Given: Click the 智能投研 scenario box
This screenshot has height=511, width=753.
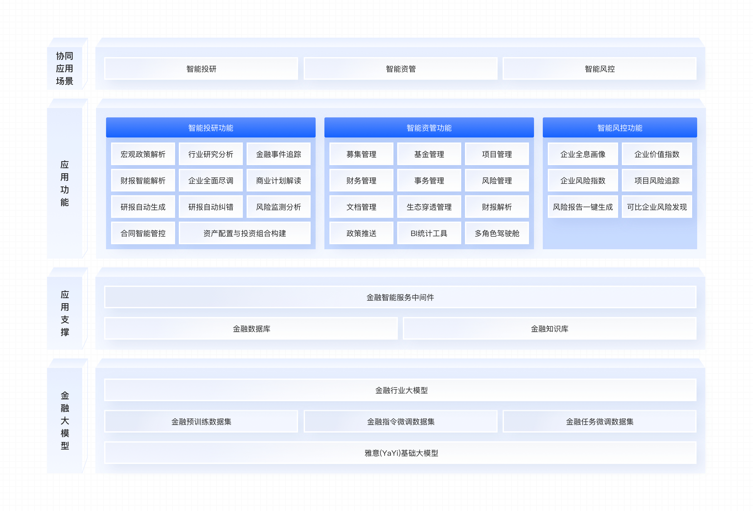Looking at the screenshot, I should pos(201,69).
